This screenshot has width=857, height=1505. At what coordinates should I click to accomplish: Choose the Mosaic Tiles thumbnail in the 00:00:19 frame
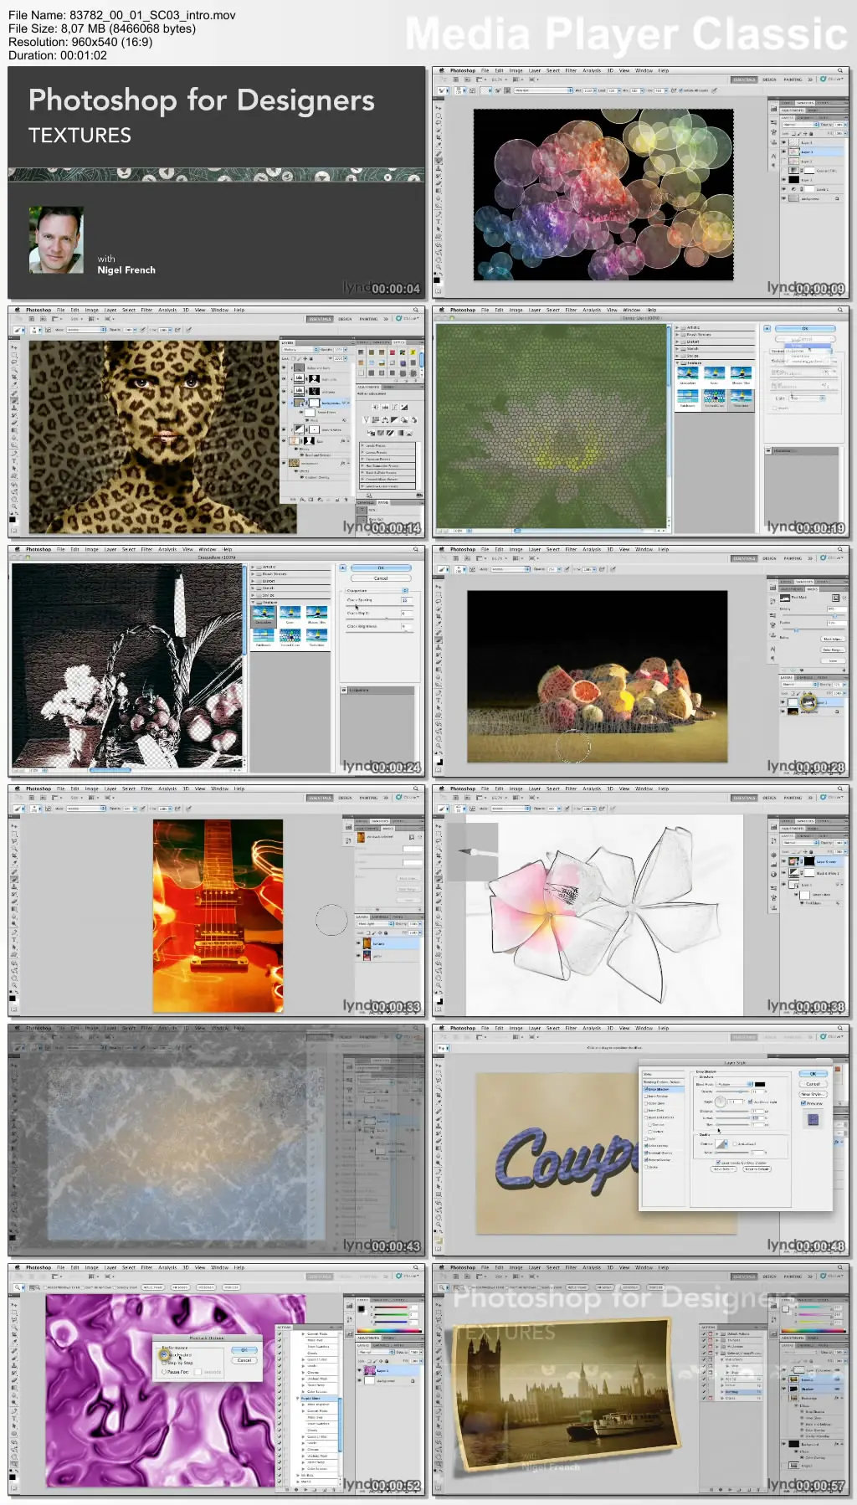pos(741,374)
